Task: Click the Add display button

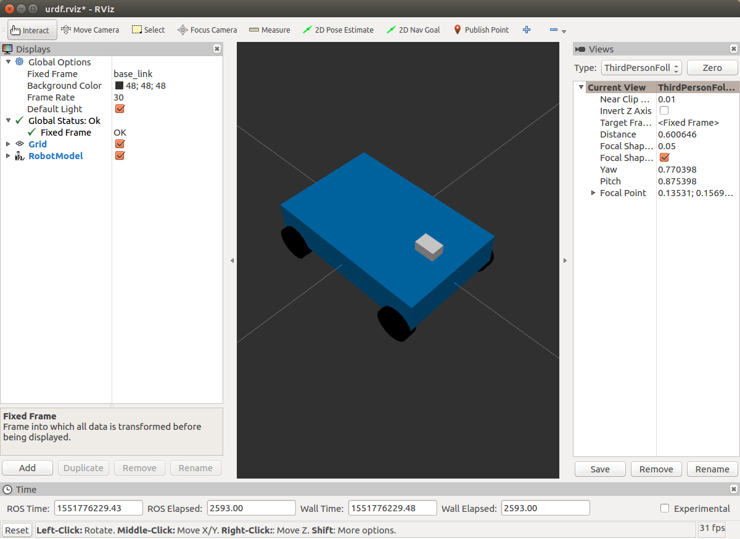Action: point(27,467)
